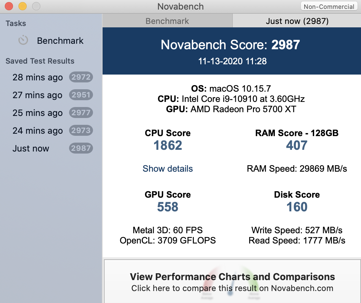
Task: Open the Benchmark tab
Action: coord(168,21)
